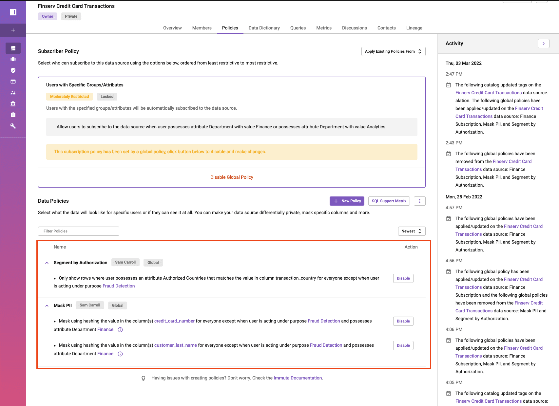The height and width of the screenshot is (406, 559).
Task: Disable the credit_card_number masking rule
Action: pyautogui.click(x=403, y=321)
